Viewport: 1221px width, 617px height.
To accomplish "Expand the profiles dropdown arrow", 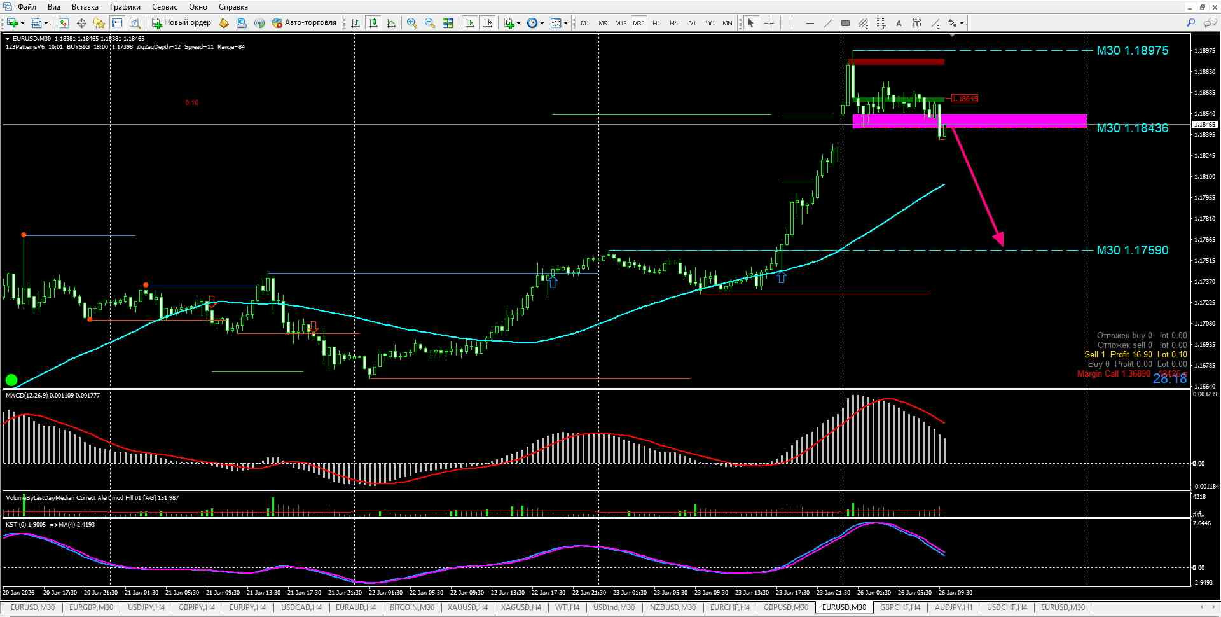I will pos(46,24).
